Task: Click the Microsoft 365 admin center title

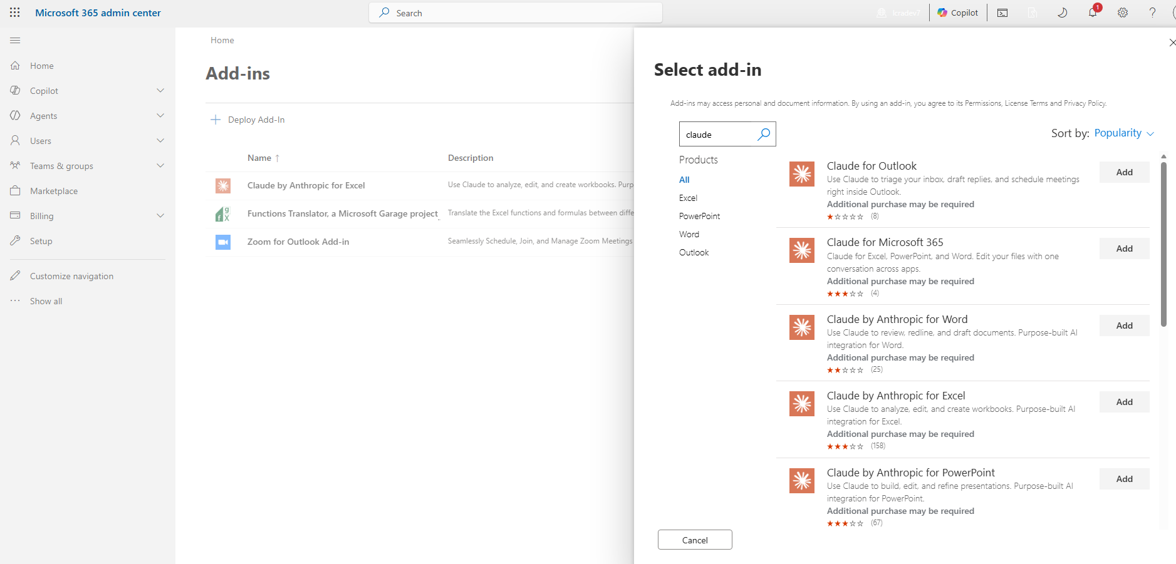Action: (98, 13)
